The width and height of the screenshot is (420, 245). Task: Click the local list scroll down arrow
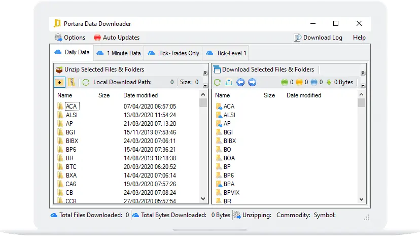[x=203, y=199]
